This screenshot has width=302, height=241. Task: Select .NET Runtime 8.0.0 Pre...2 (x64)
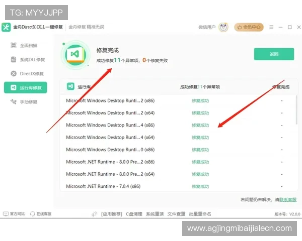(178, 174)
